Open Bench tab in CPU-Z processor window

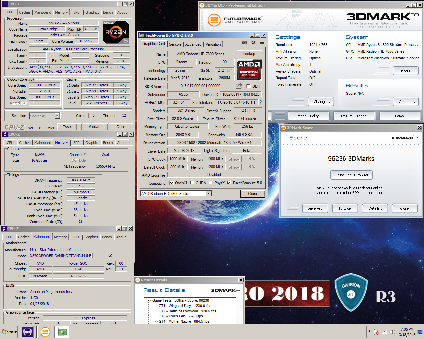[108, 12]
